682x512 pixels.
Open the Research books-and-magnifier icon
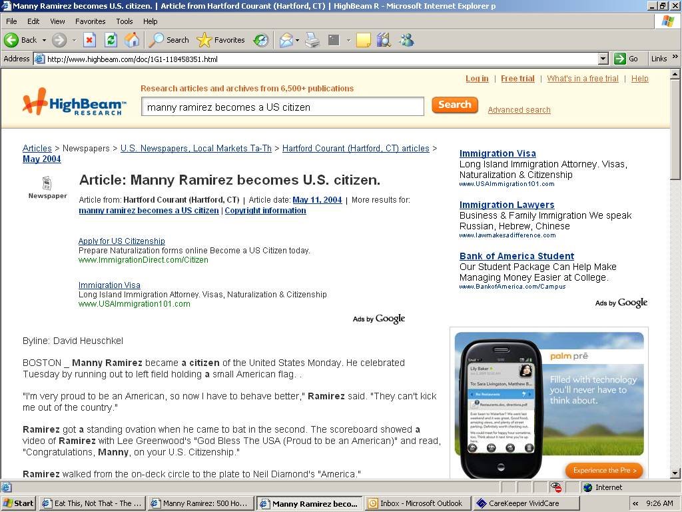point(384,40)
